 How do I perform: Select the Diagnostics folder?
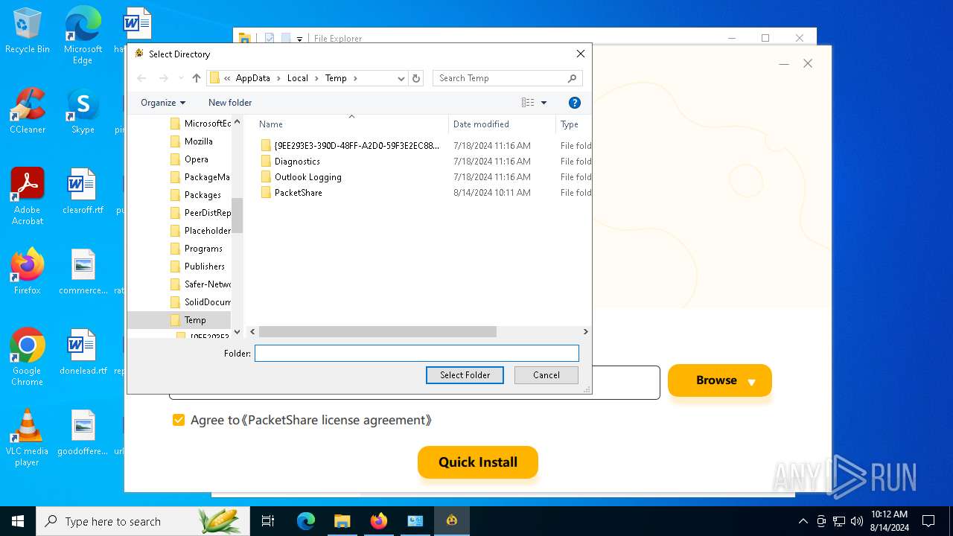click(x=297, y=162)
